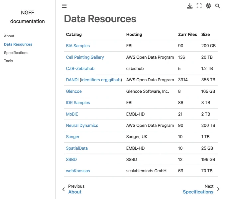226x199 pixels.
Task: Open the Sanger catalog link
Action: tap(73, 137)
